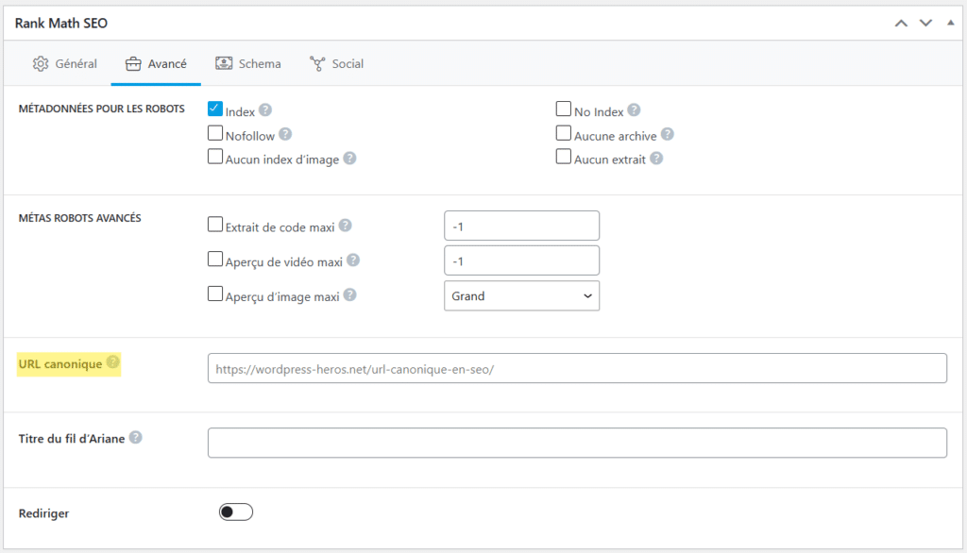Click the Titre du fil d'Ariane label
Screen dimensions: 967x553
(72, 438)
